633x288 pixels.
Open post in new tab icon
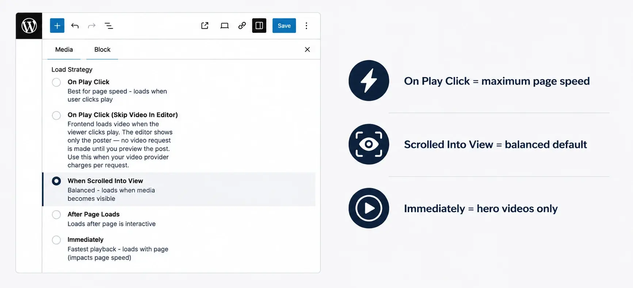click(x=205, y=26)
